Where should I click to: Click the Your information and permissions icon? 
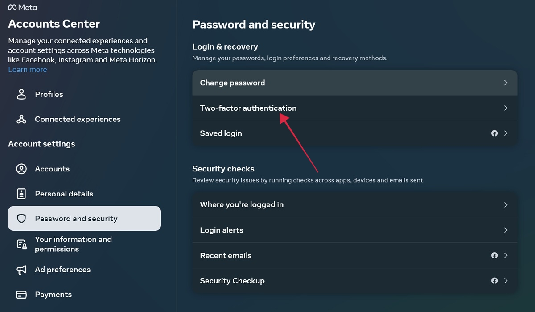21,244
